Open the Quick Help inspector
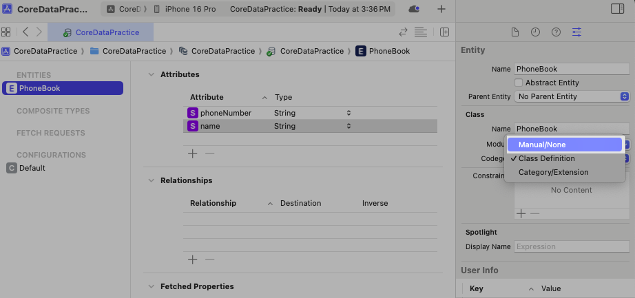The width and height of the screenshot is (635, 298). pos(556,32)
